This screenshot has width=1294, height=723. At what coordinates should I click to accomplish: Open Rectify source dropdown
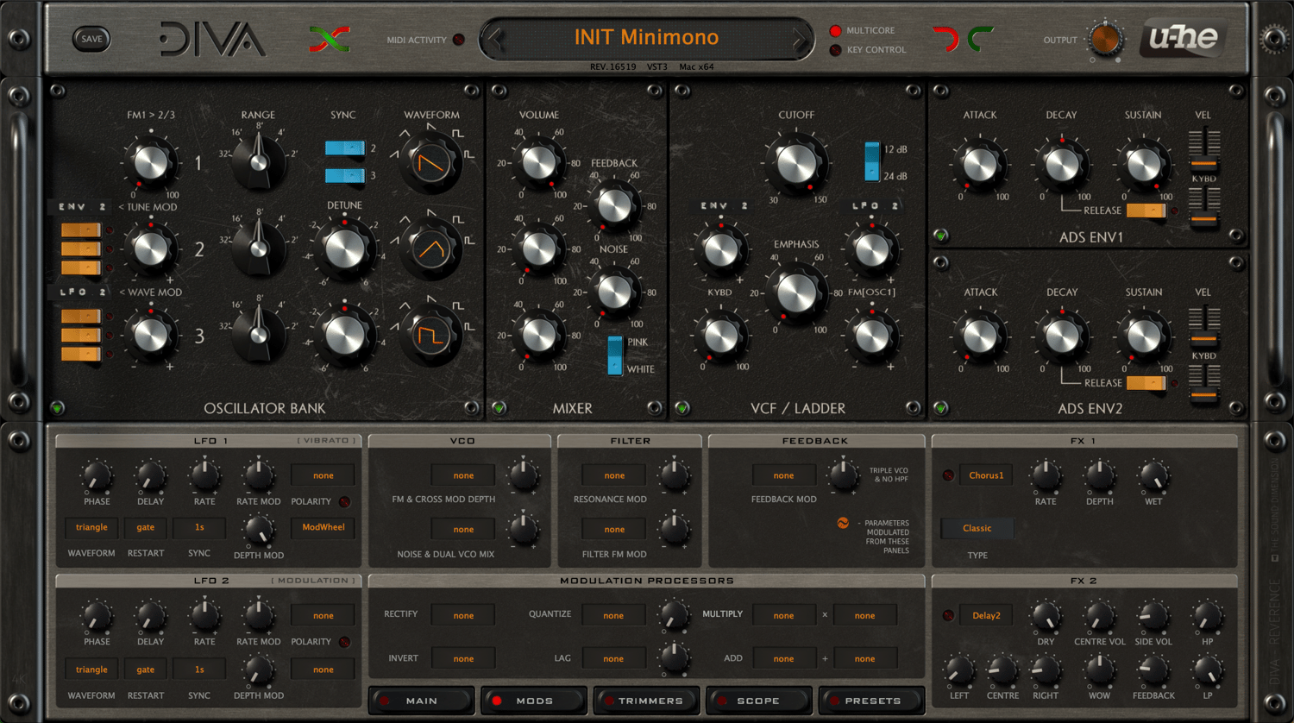(x=463, y=615)
